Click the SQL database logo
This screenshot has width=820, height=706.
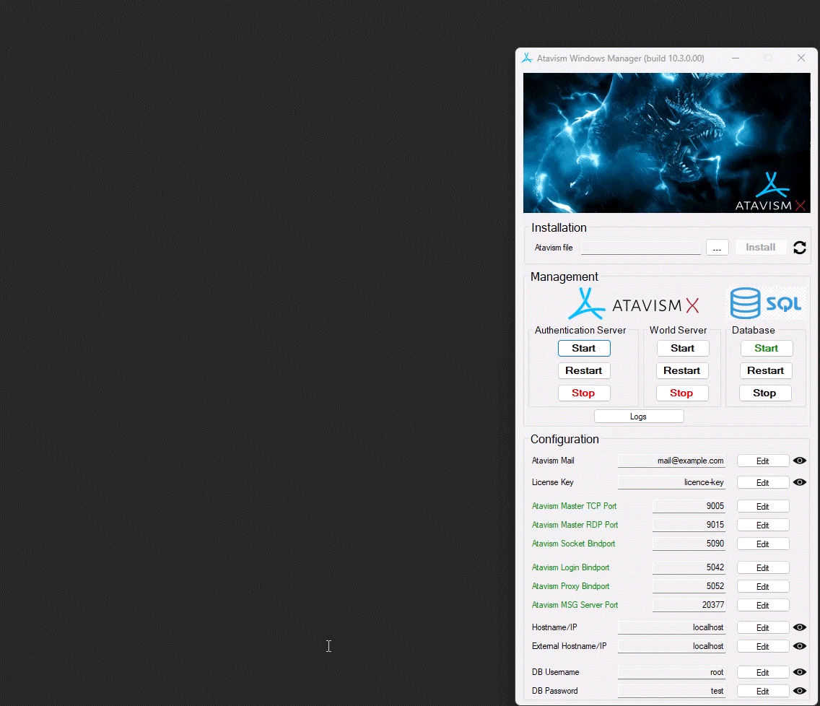coord(765,304)
